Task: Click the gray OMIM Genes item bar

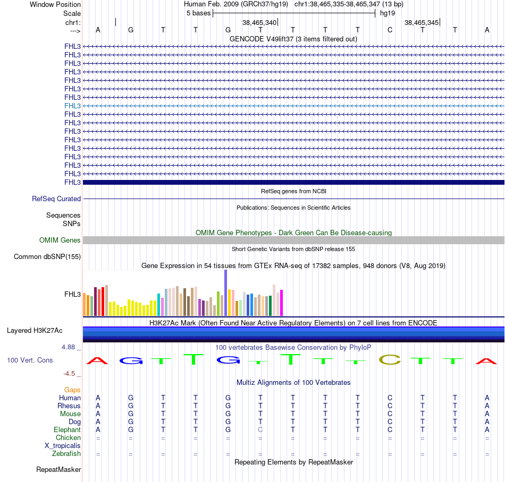Action: coord(293,240)
